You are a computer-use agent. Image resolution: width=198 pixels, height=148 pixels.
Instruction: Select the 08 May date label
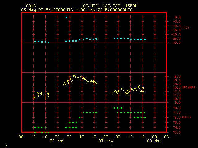coord(154,141)
